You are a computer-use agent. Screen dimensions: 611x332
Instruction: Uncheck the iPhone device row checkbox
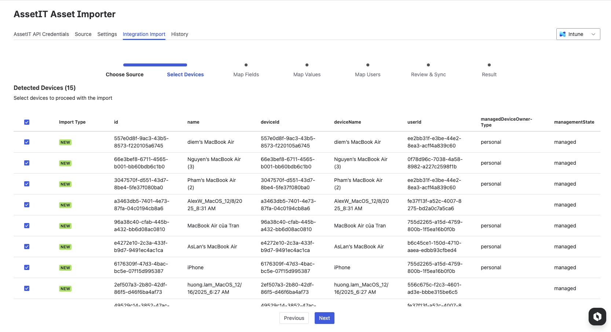[x=27, y=267]
